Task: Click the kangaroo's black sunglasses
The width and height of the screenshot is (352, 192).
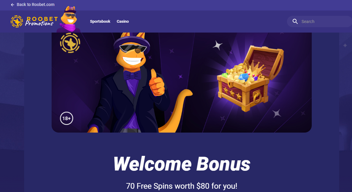Action: tap(133, 48)
